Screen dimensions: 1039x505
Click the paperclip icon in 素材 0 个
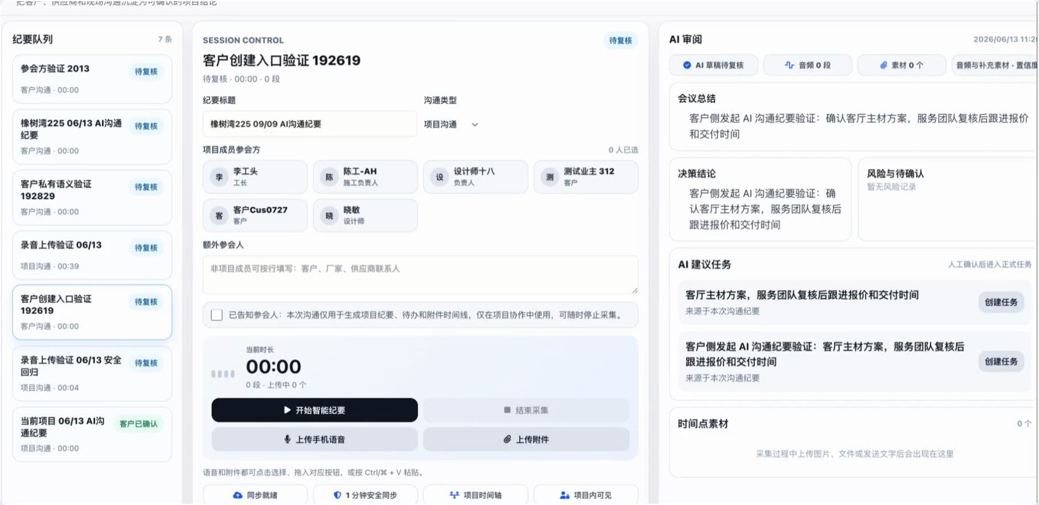[883, 65]
